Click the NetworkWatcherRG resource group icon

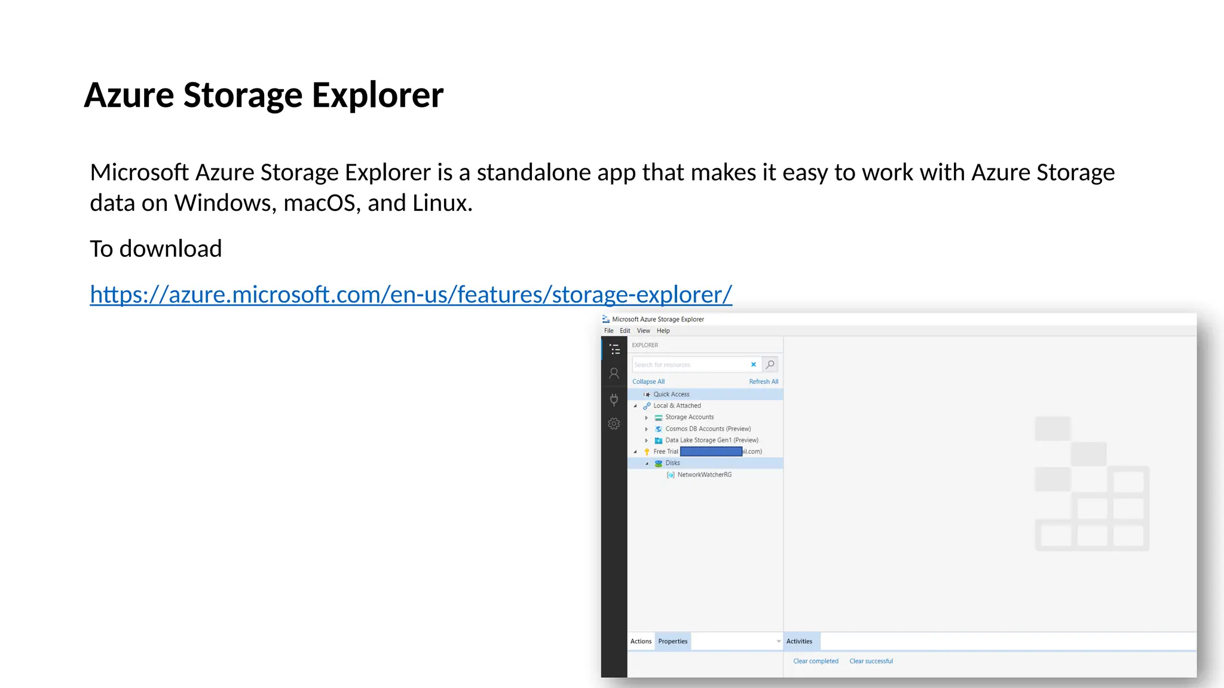[671, 475]
